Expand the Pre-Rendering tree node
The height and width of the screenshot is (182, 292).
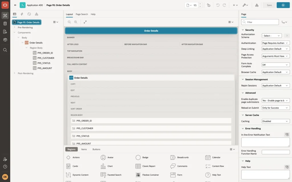click(14, 27)
